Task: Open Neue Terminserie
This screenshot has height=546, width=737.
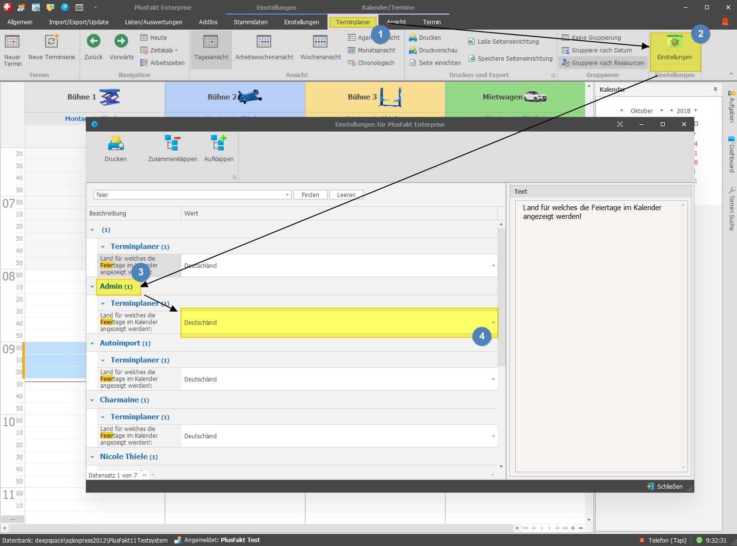Action: [51, 48]
